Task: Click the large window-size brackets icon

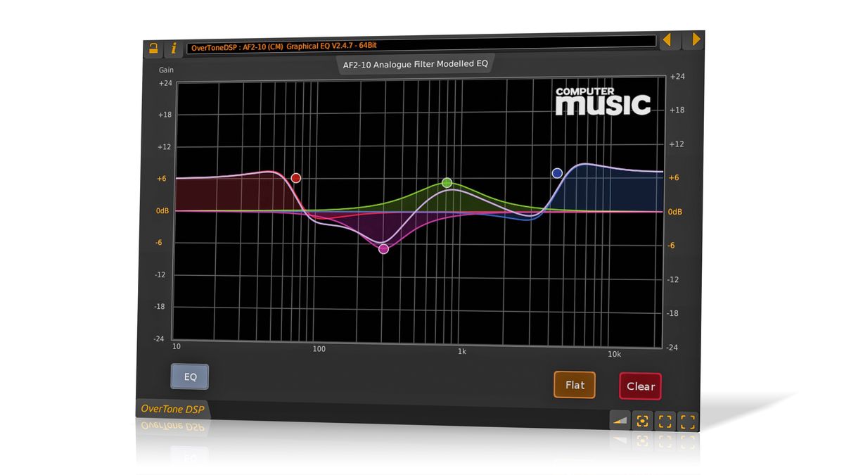Action: pyautogui.click(x=686, y=421)
